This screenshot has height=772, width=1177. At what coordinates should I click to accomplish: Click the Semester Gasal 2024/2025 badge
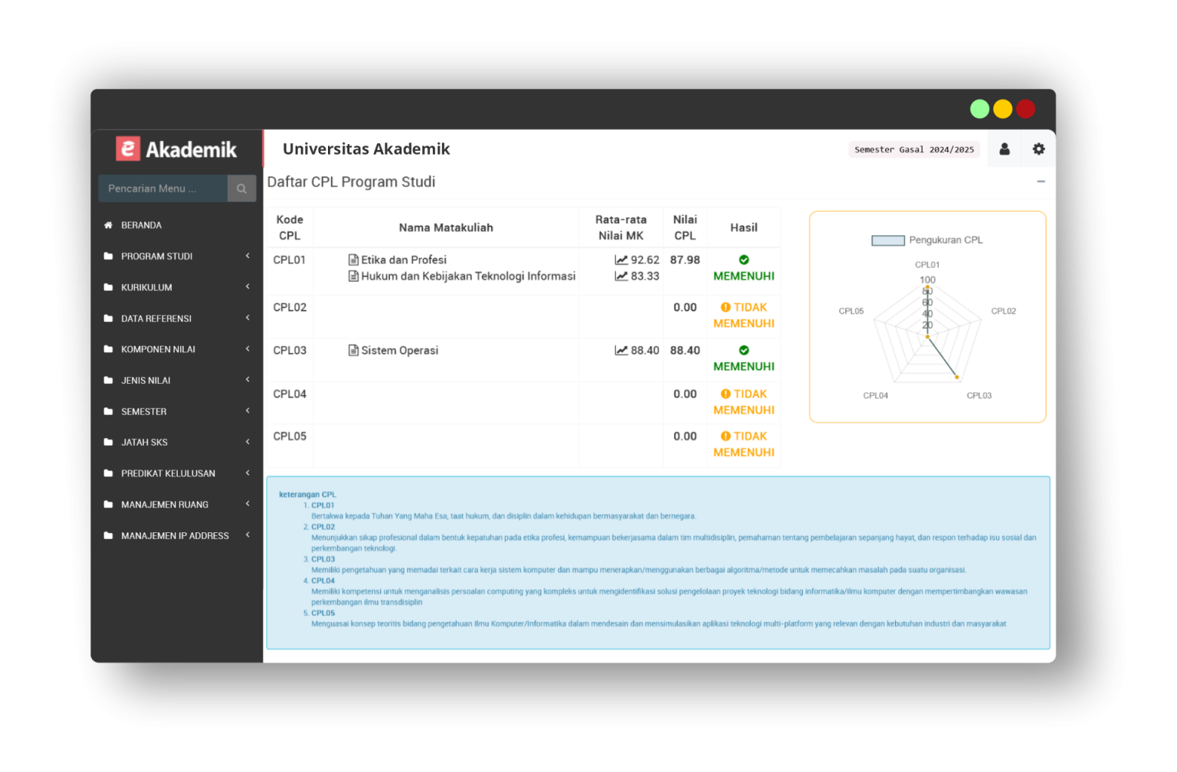pyautogui.click(x=913, y=149)
